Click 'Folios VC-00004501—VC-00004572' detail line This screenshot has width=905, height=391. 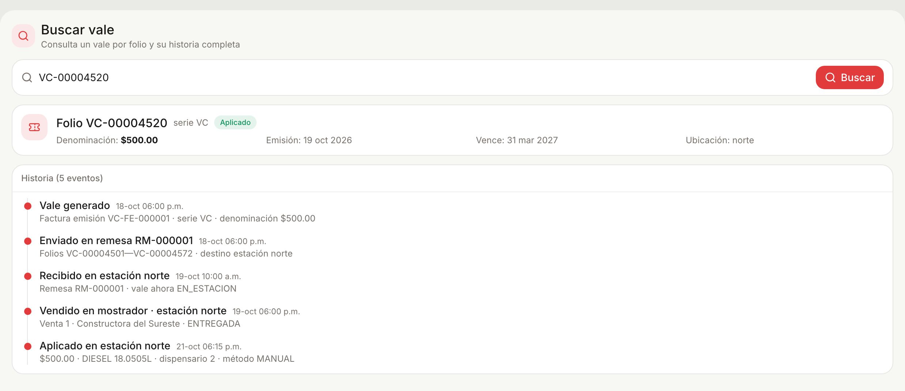tap(166, 254)
